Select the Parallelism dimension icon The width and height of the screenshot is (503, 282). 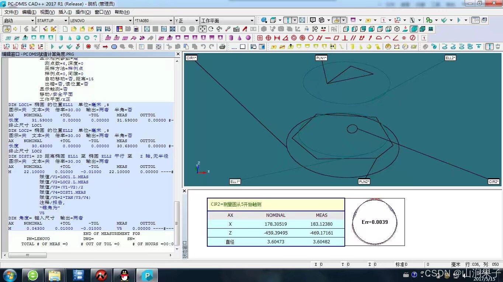tap(353, 38)
